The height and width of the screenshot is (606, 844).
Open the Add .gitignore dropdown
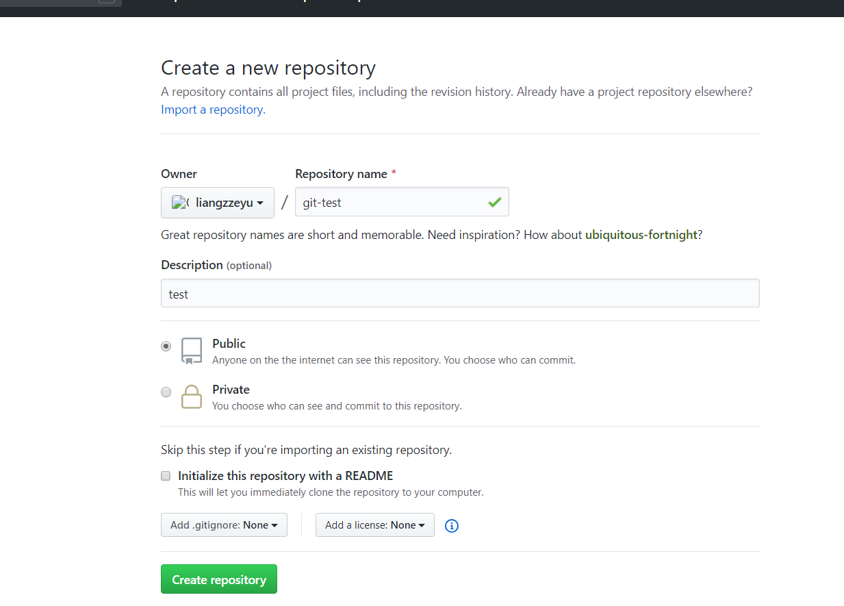(x=224, y=525)
